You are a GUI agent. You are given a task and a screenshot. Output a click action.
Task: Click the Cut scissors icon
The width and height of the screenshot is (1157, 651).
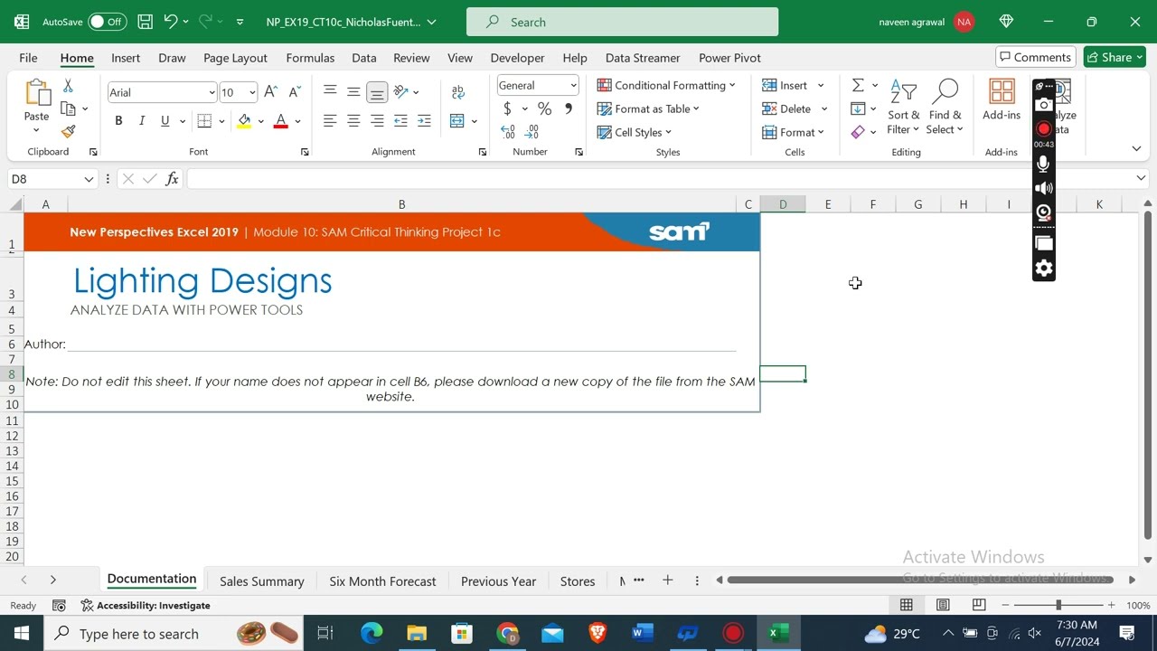[x=68, y=86]
